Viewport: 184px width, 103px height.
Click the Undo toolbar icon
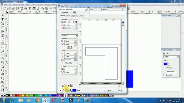(x=51, y=8)
